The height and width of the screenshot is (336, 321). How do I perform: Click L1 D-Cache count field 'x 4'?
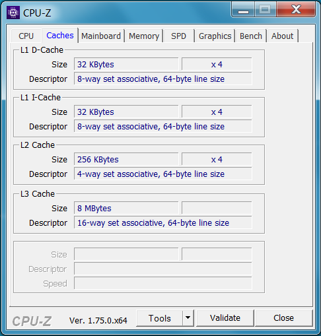(x=217, y=65)
